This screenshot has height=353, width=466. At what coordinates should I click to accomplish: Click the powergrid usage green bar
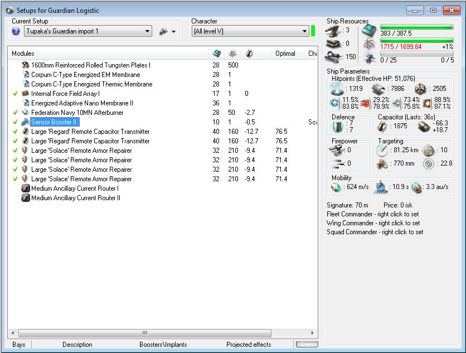(416, 40)
